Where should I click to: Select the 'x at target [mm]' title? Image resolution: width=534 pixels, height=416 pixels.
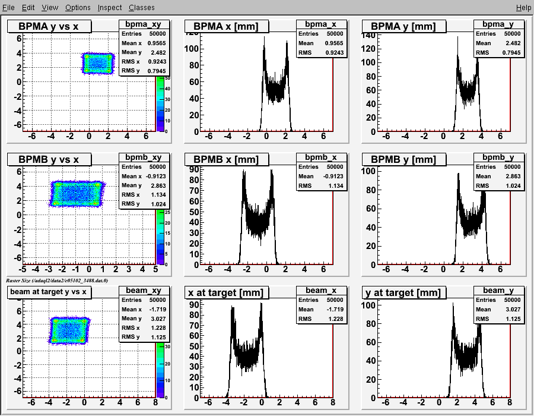pyautogui.click(x=227, y=292)
